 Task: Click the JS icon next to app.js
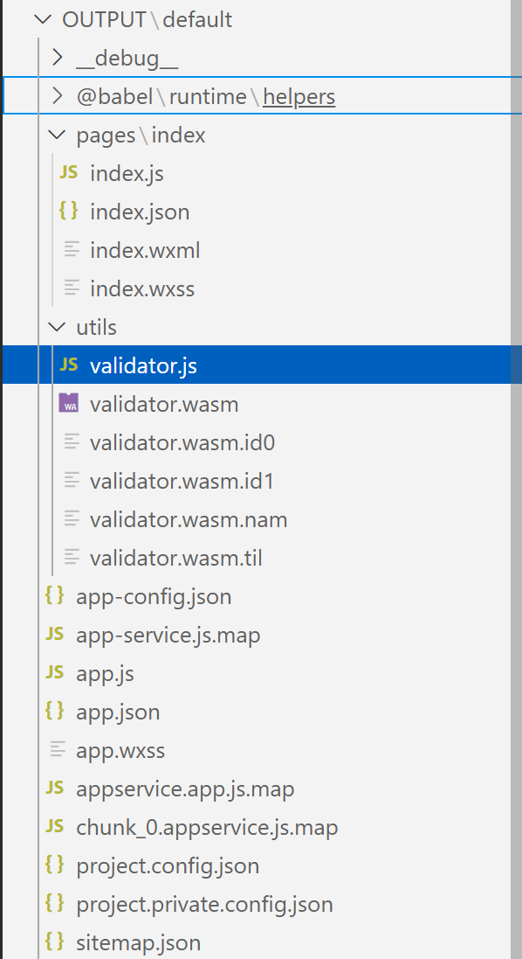(x=54, y=673)
